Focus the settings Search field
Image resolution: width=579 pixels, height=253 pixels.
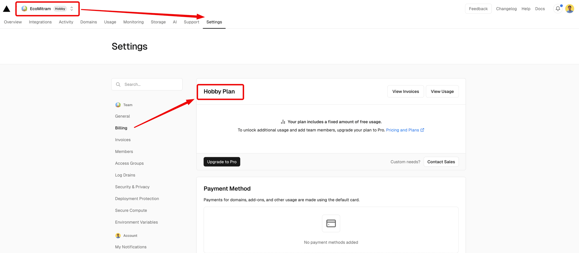147,84
